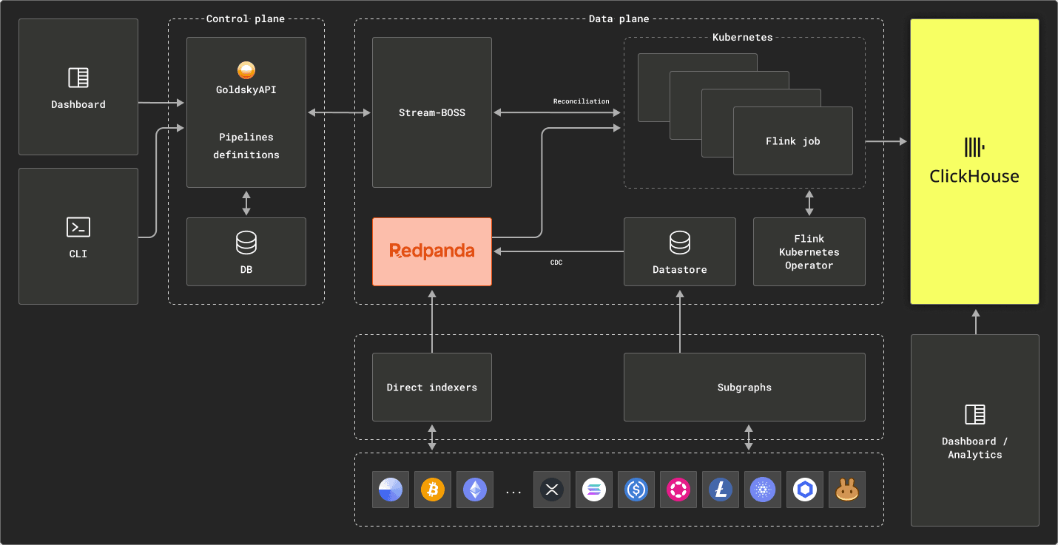Select the Subgraphs box
Viewport: 1058px width, 545px height.
click(744, 387)
